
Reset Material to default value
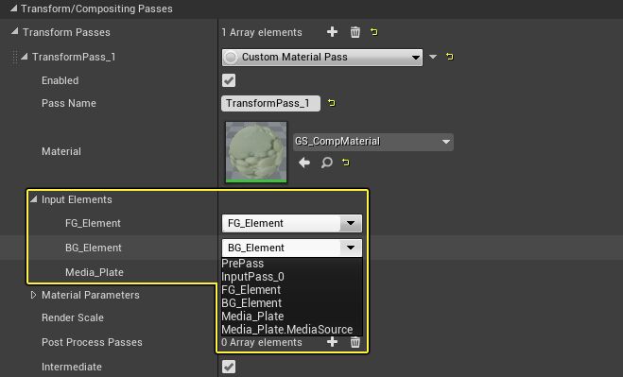pyautogui.click(x=346, y=163)
